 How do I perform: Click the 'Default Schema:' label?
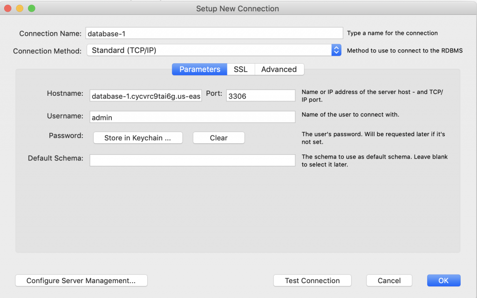click(x=55, y=158)
